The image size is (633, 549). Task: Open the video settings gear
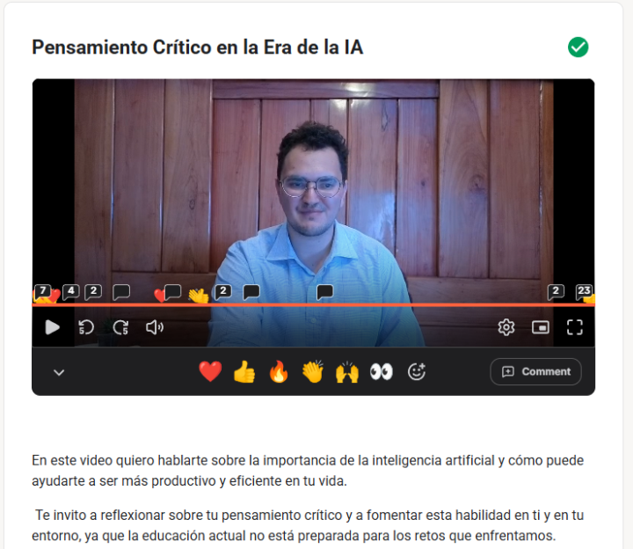pyautogui.click(x=506, y=327)
